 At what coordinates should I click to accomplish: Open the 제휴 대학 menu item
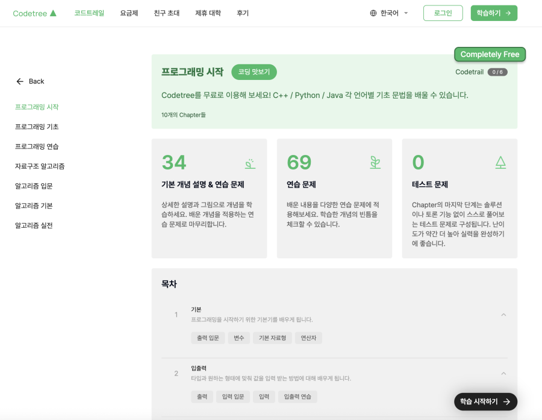pyautogui.click(x=208, y=13)
